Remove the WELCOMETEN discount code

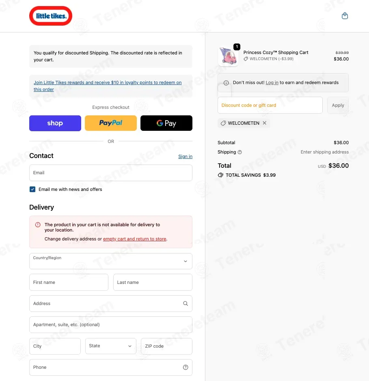coord(264,123)
